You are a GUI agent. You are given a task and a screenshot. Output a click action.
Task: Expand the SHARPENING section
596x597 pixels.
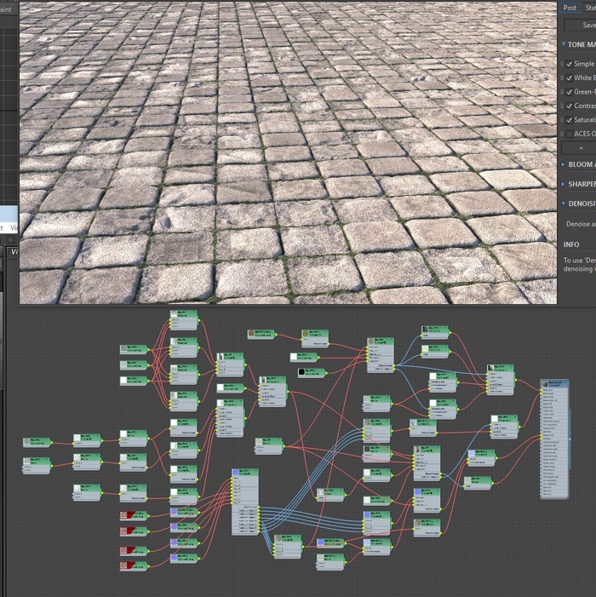tap(564, 184)
